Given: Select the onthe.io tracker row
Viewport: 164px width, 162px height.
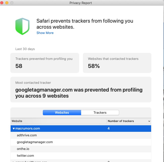Looking at the screenshot, I should click(x=23, y=149).
